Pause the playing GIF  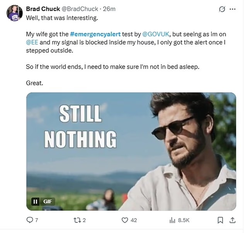pyautogui.click(x=35, y=202)
